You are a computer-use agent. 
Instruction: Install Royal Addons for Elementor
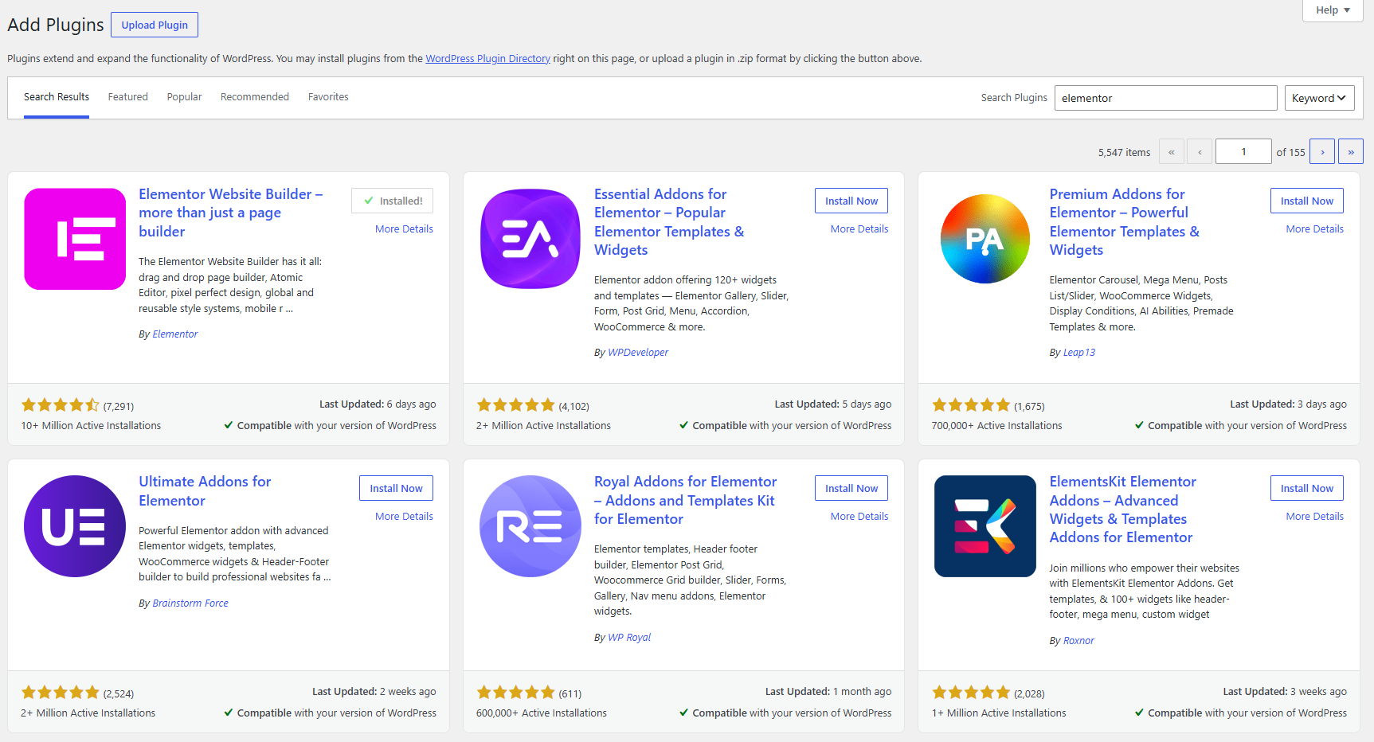pos(851,488)
